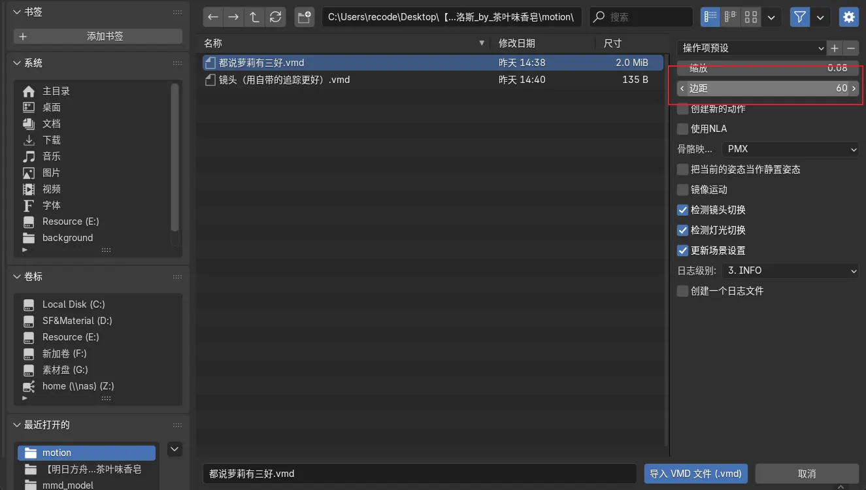Create a new folder icon
This screenshot has width=866, height=490.
(304, 17)
